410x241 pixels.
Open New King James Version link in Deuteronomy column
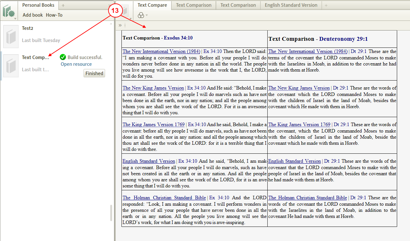[x=299, y=88]
